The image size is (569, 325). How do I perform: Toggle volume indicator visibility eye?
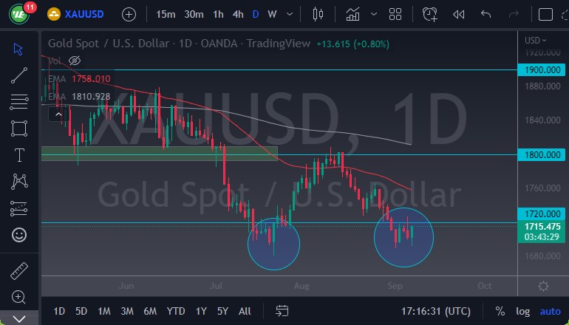coord(75,61)
